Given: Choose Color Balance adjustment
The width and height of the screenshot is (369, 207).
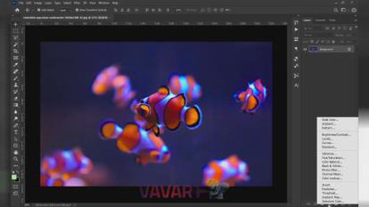Looking at the screenshot, I should 332,162.
